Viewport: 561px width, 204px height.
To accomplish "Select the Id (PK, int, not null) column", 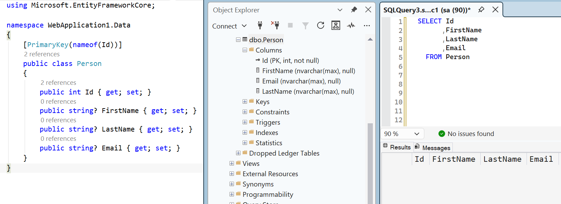I will click(290, 60).
